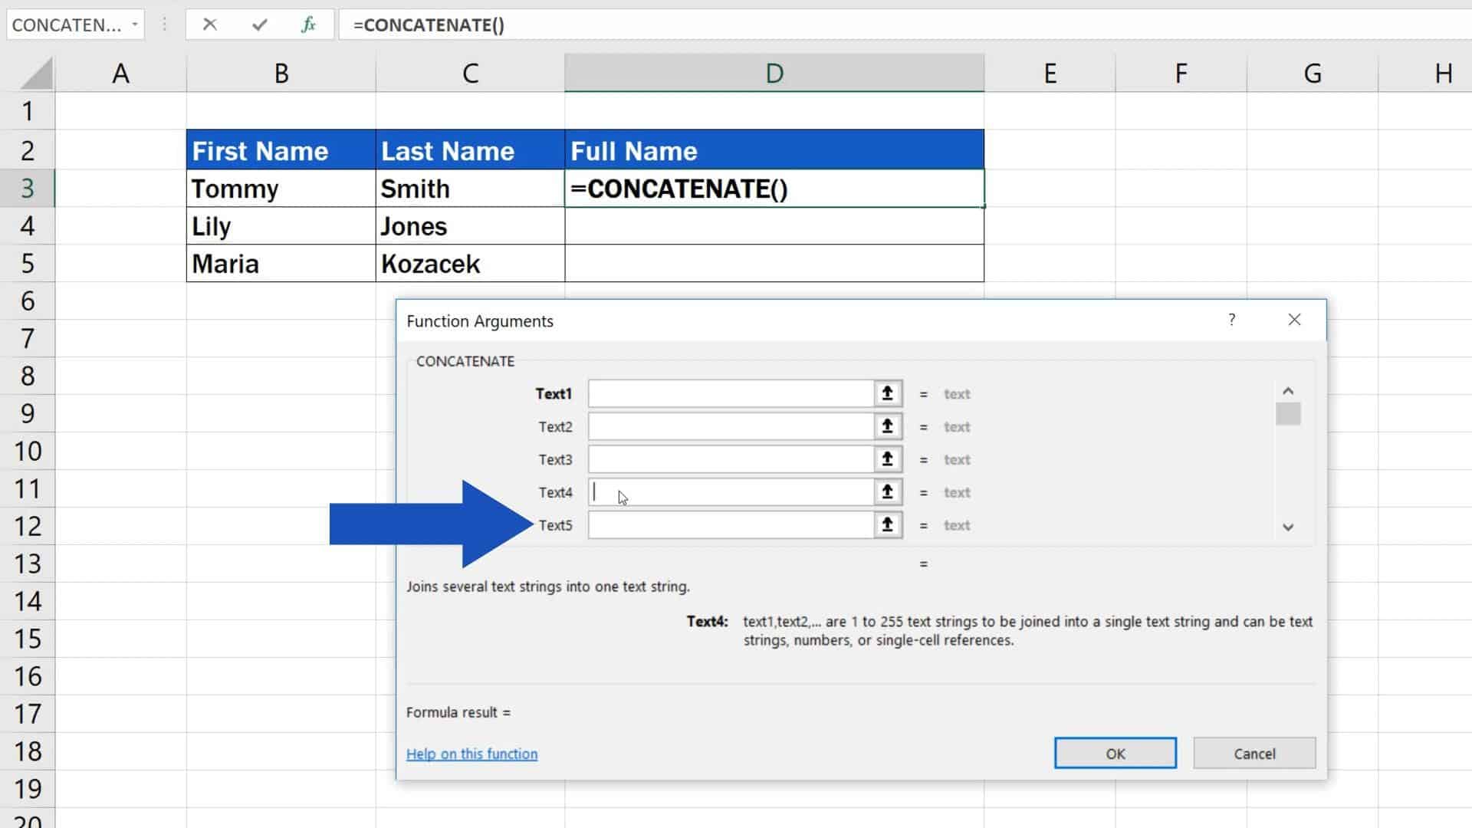Image resolution: width=1472 pixels, height=828 pixels.
Task: Click inside the Text5 input field
Action: tap(728, 524)
